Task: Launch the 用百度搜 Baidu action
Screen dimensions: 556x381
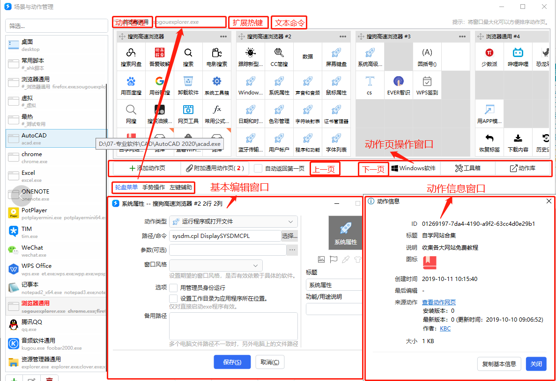Action: click(x=131, y=85)
